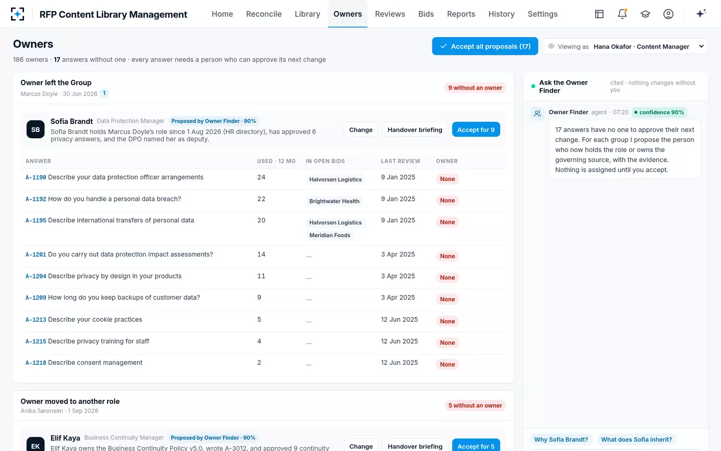
Task: Open Handover briefing for Sofia Brandt
Action: click(x=415, y=130)
